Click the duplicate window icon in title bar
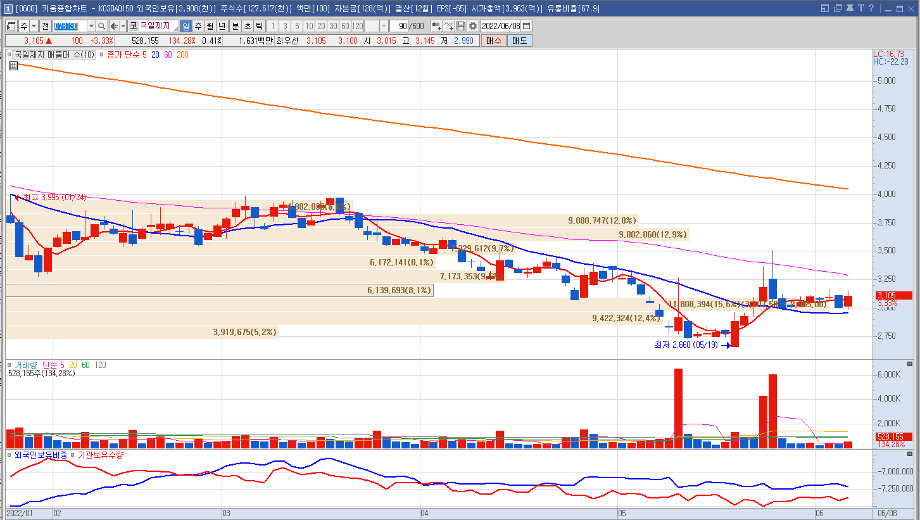 [x=838, y=9]
